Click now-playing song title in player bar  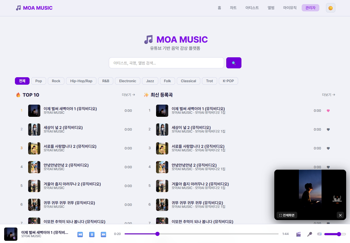point(44,232)
